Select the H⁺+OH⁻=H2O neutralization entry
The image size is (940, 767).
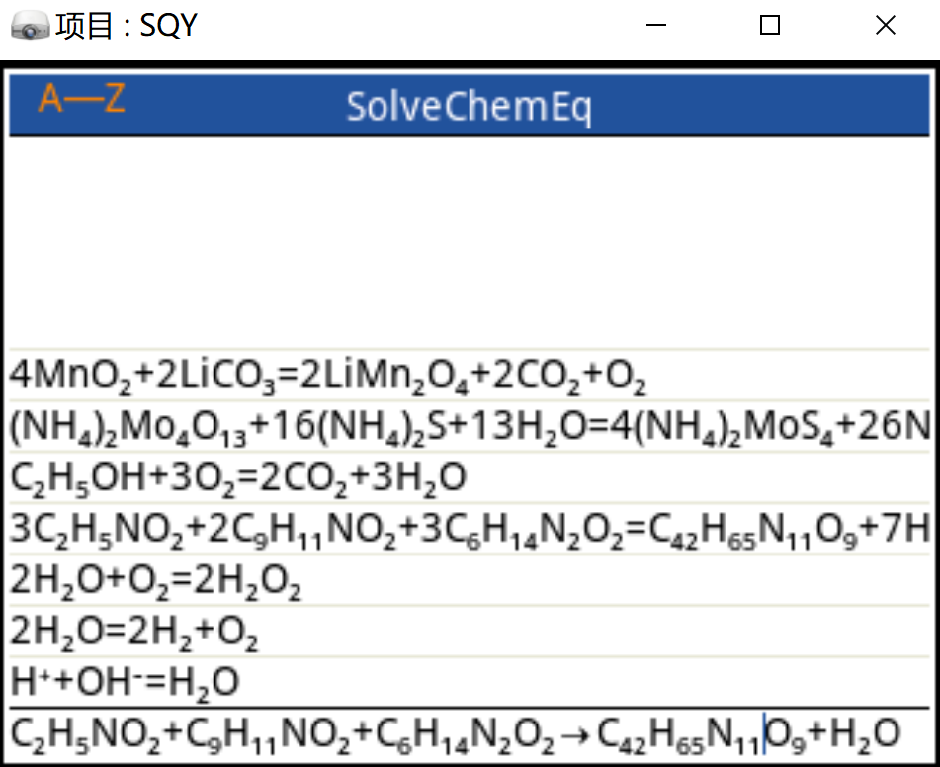click(x=470, y=682)
